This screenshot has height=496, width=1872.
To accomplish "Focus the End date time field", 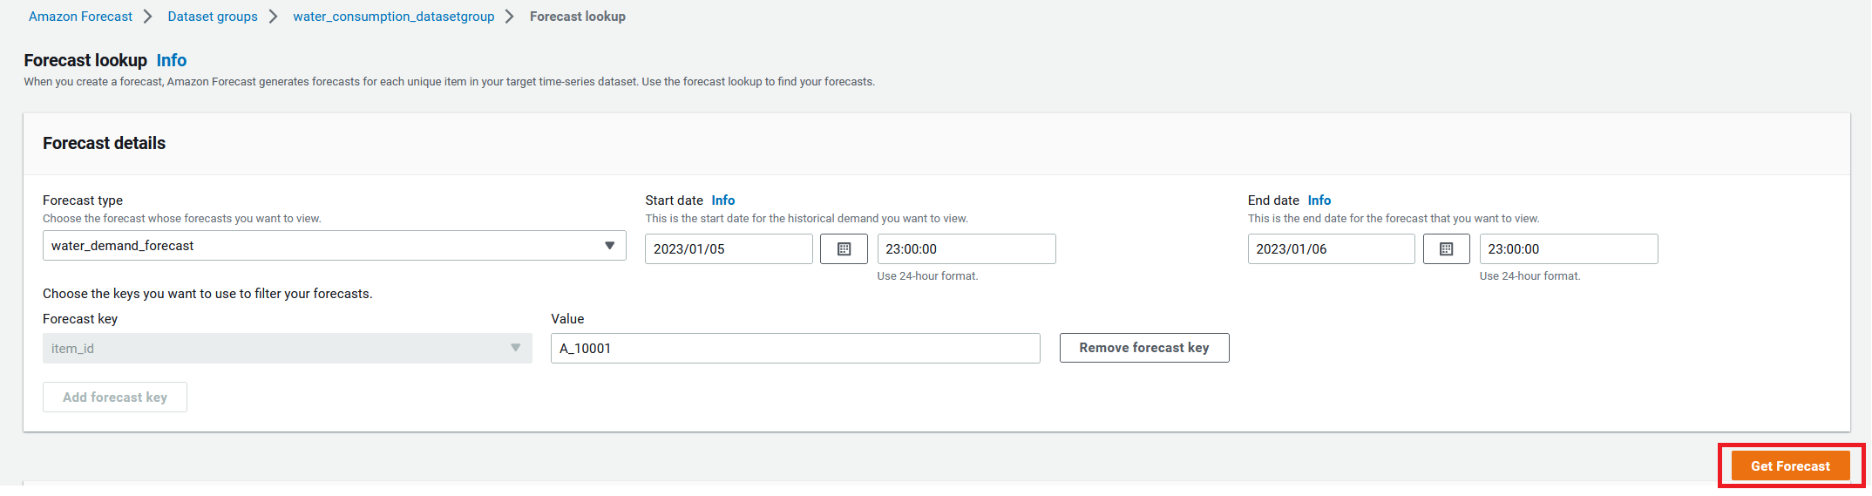I will pos(1569,249).
